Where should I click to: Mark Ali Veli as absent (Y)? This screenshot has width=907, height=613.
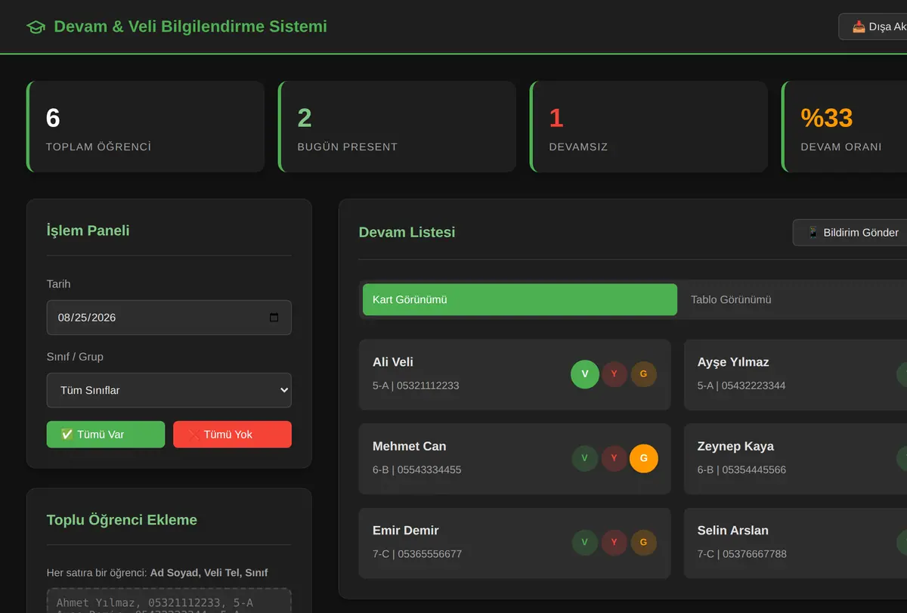click(614, 374)
